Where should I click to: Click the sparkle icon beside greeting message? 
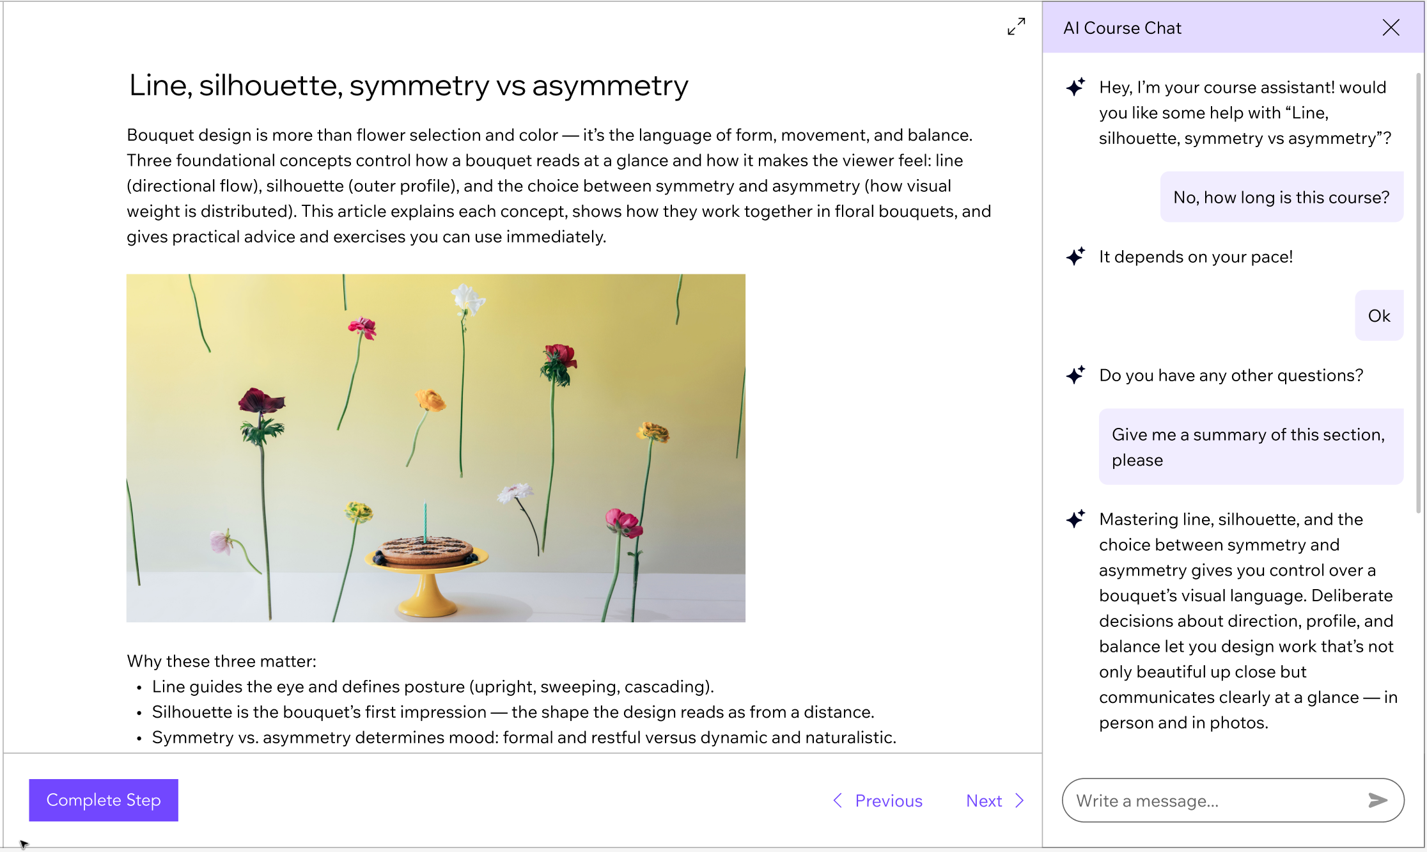1075,87
